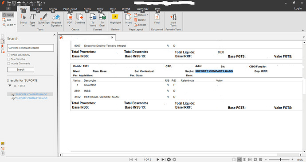Click the search text input field
This screenshot has width=306, height=162.
(31, 48)
